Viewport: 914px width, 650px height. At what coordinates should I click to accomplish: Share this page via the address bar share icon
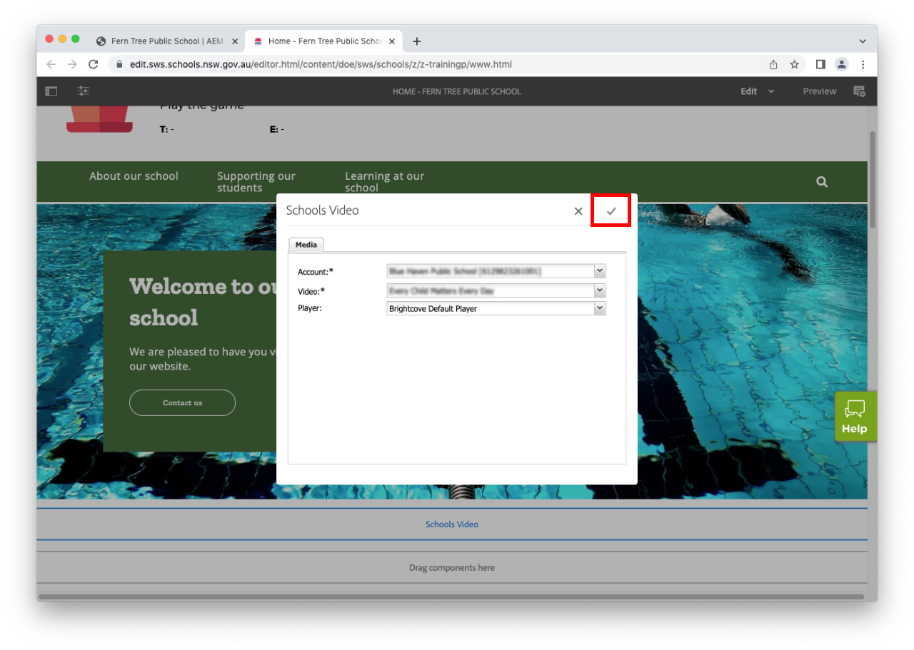pos(773,64)
